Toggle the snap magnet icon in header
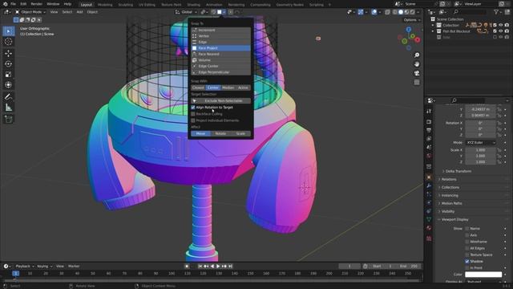Viewport: 513px width, 289px height. (214, 12)
